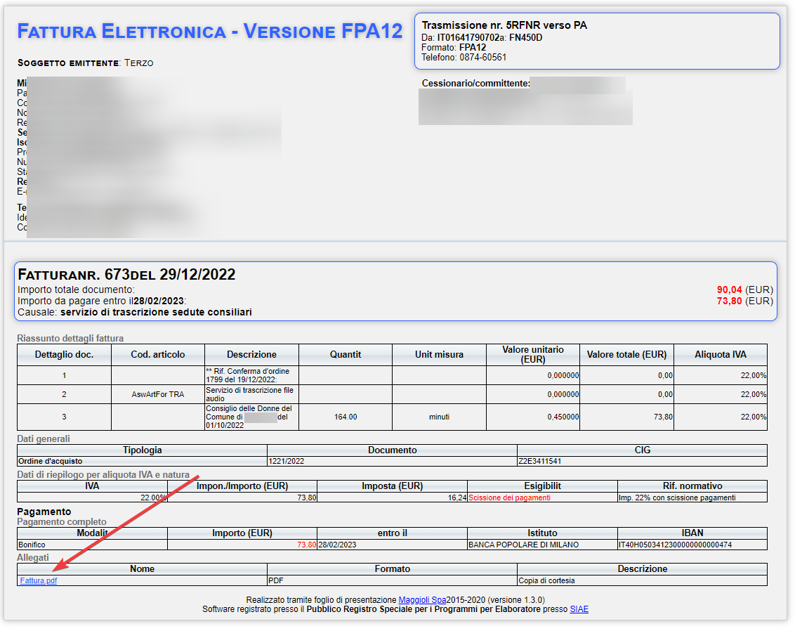Click the Valore totale (EUR) column header
795x631 pixels.
(x=626, y=355)
